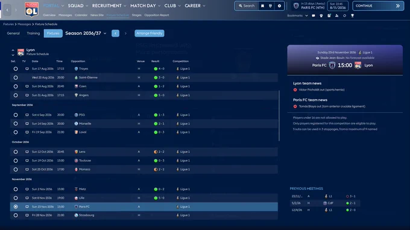Select the highlighted Paris FC fixture row
Screen dimensions: 410x230
tap(144, 207)
